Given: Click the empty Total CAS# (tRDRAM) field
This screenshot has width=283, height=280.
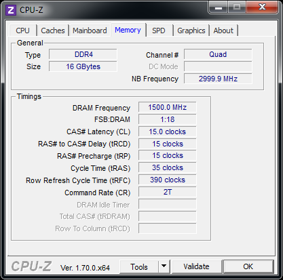Looking at the screenshot, I should pos(168,216).
